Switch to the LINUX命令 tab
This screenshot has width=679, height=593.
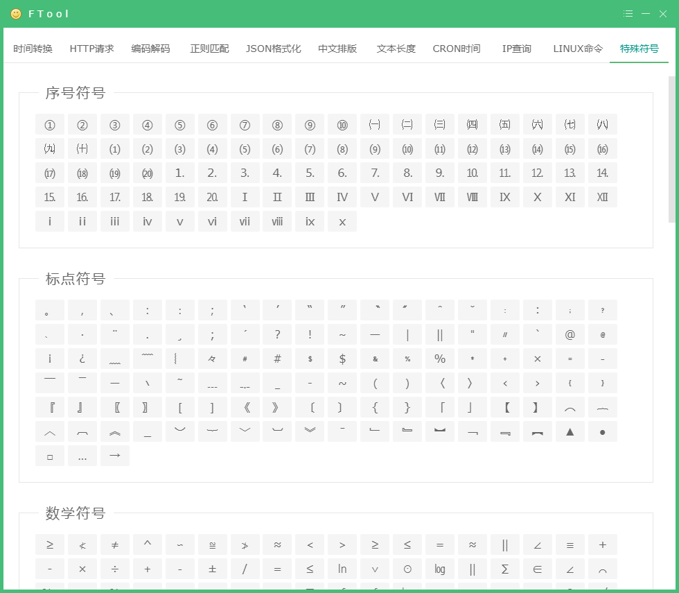click(x=577, y=49)
